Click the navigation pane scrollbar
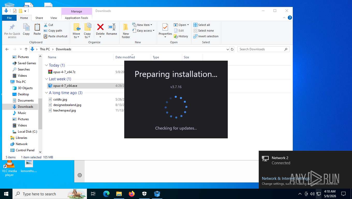This screenshot has height=199, width=352. 40,114
